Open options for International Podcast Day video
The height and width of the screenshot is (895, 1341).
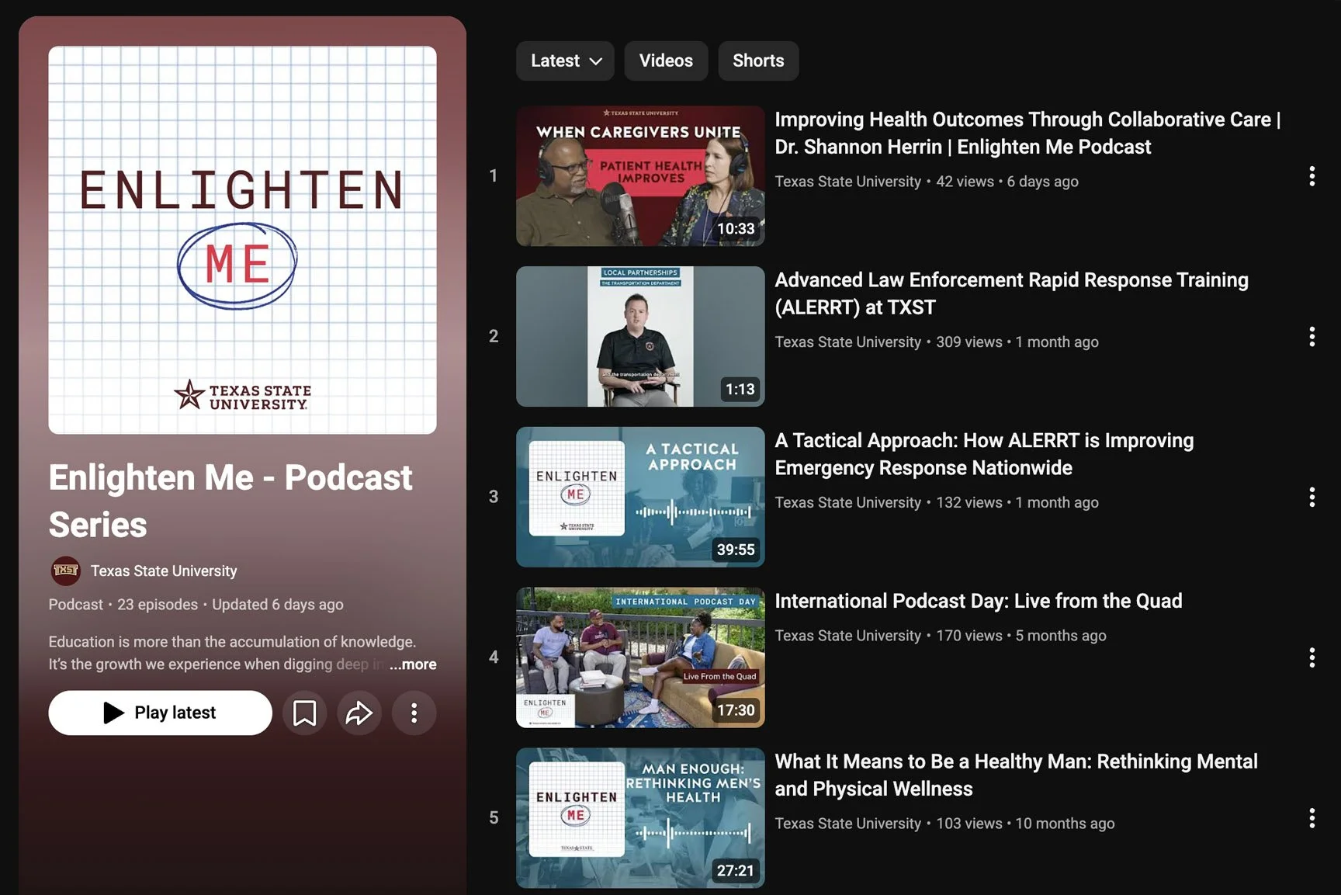click(x=1312, y=657)
